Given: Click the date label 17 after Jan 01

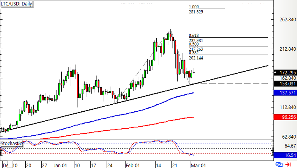Looking at the screenshot, I should click(x=93, y=165).
